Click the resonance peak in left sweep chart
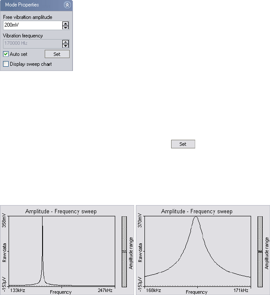This screenshot has height=295, width=270. click(42, 218)
